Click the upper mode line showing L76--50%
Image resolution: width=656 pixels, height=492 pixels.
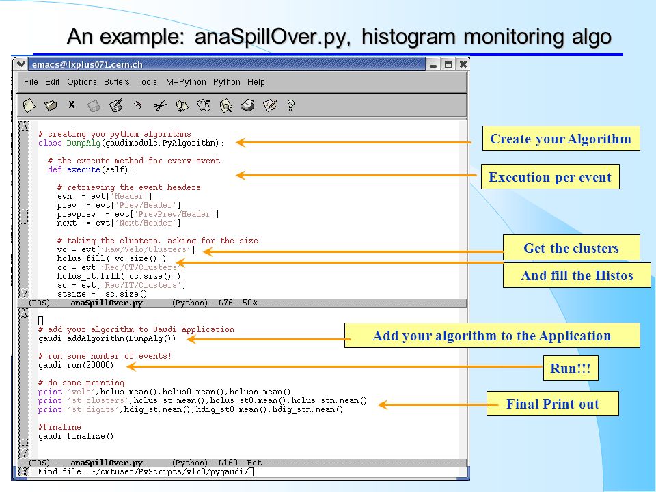(x=242, y=303)
